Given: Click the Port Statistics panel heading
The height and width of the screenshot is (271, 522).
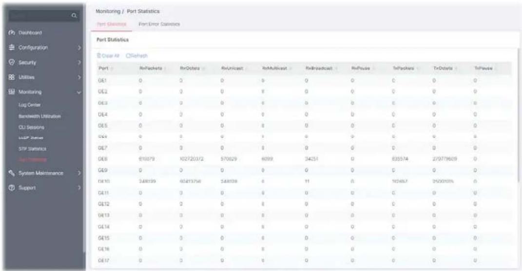Looking at the screenshot, I should point(113,39).
